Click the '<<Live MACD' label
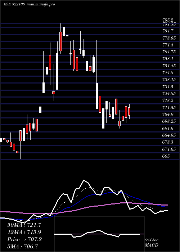180x252 pixels. coord(152,243)
